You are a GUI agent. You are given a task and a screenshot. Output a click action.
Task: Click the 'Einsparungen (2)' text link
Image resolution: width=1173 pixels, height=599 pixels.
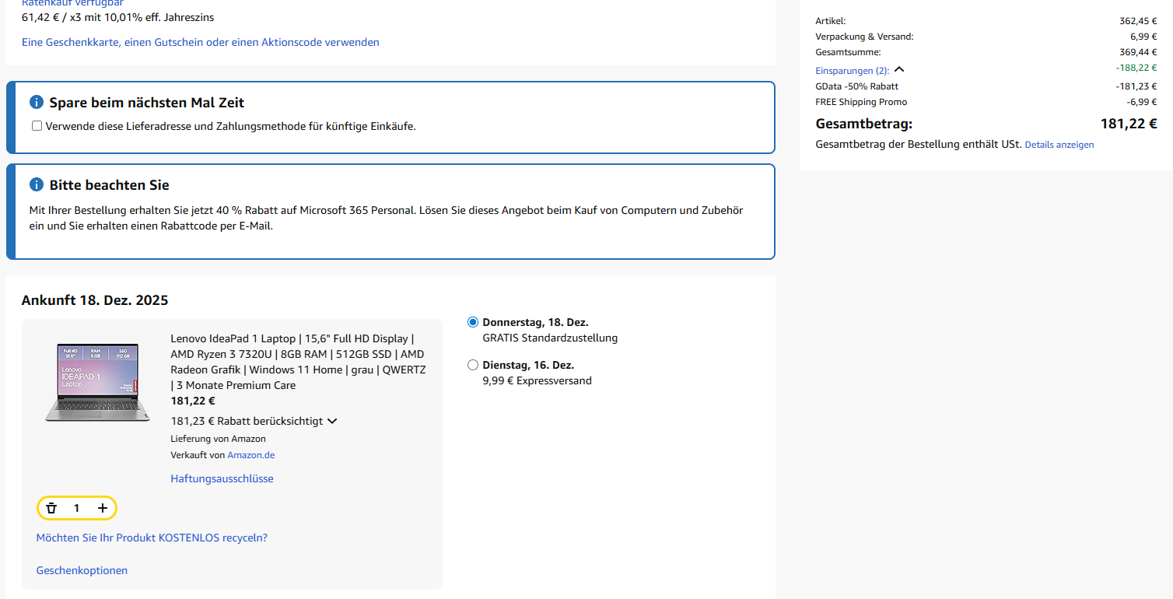852,71
